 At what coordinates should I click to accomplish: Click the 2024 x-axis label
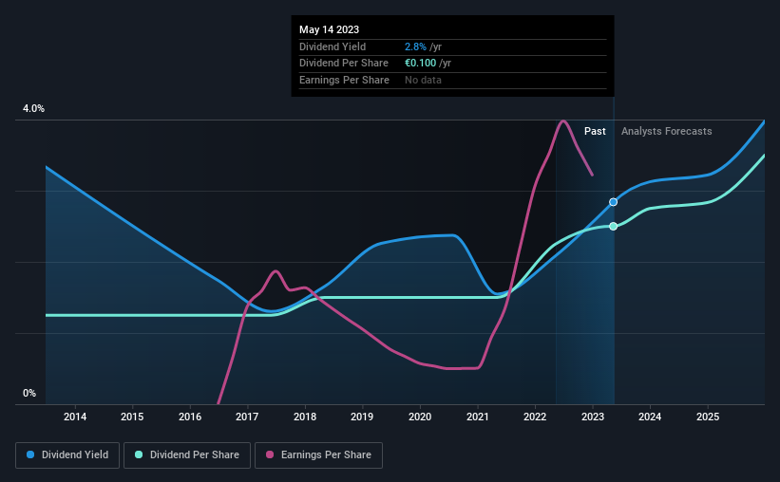(650, 417)
